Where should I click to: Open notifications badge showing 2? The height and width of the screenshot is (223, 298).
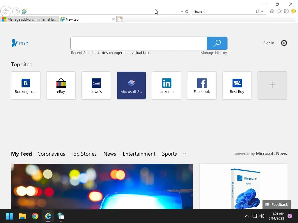(290, 216)
